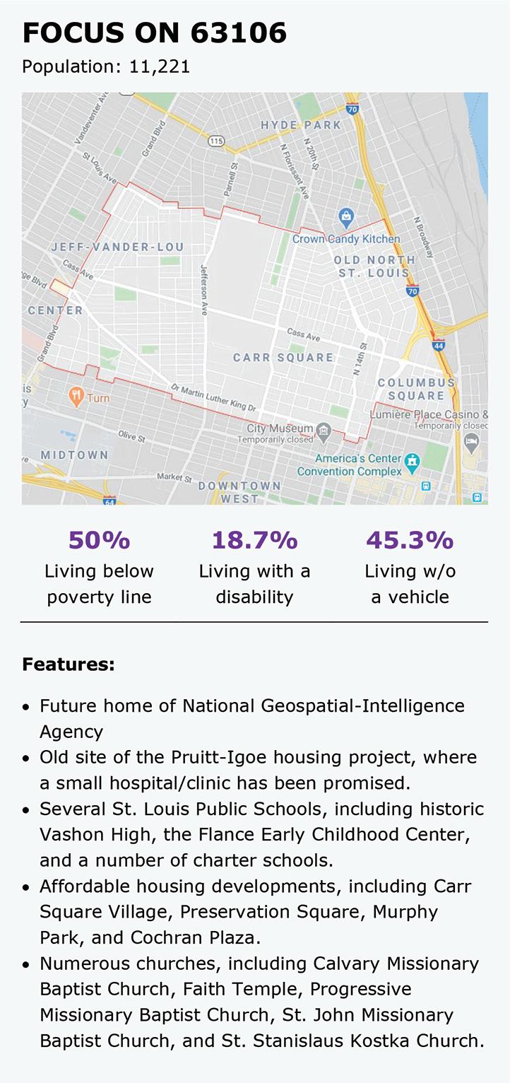Click the 50% poverty statistic
The height and width of the screenshot is (1083, 510).
coord(99,541)
